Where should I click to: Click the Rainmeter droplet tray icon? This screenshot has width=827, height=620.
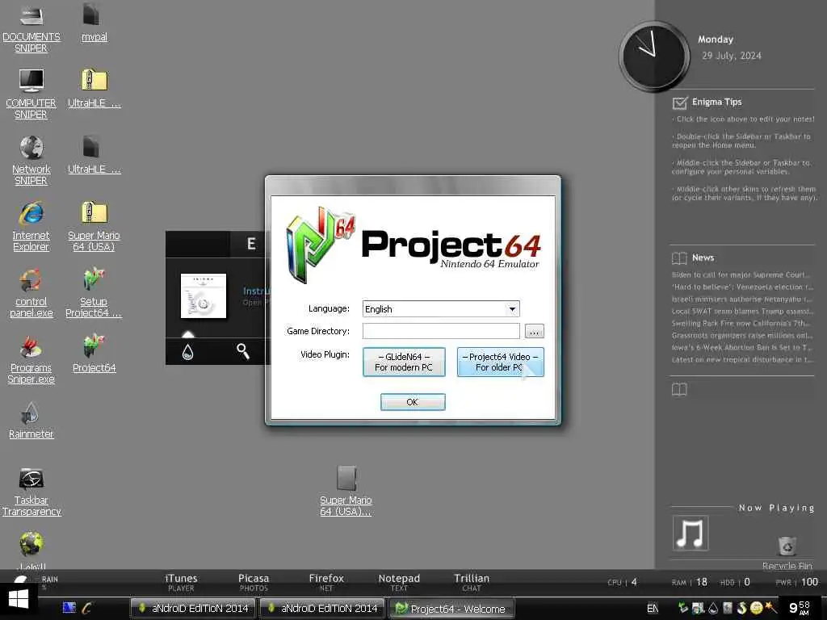712,609
